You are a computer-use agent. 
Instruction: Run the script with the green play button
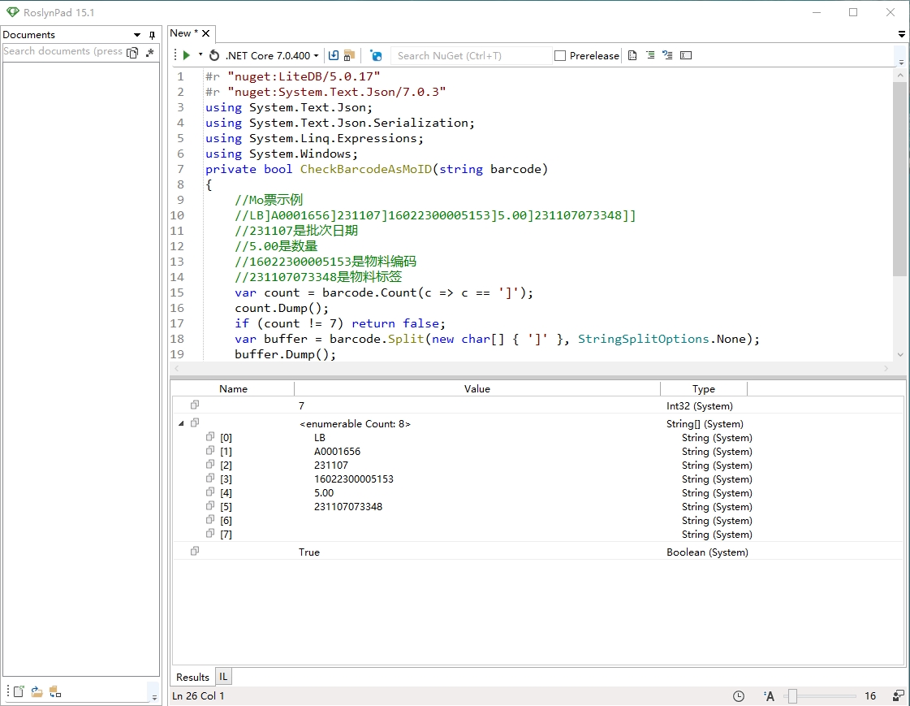[187, 55]
